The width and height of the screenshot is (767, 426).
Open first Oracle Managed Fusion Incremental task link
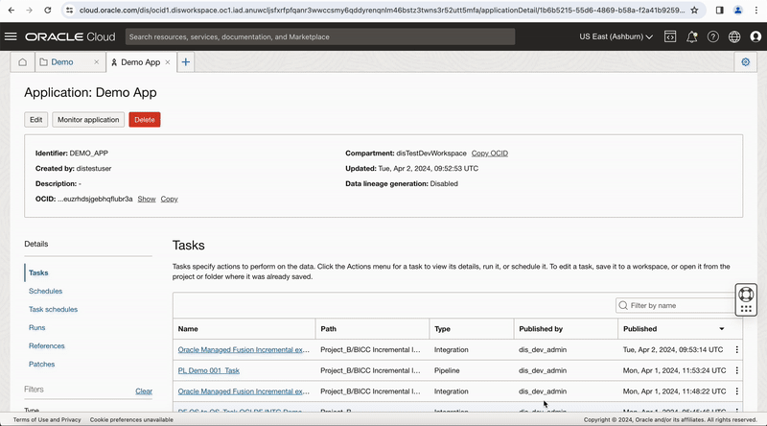pos(244,349)
